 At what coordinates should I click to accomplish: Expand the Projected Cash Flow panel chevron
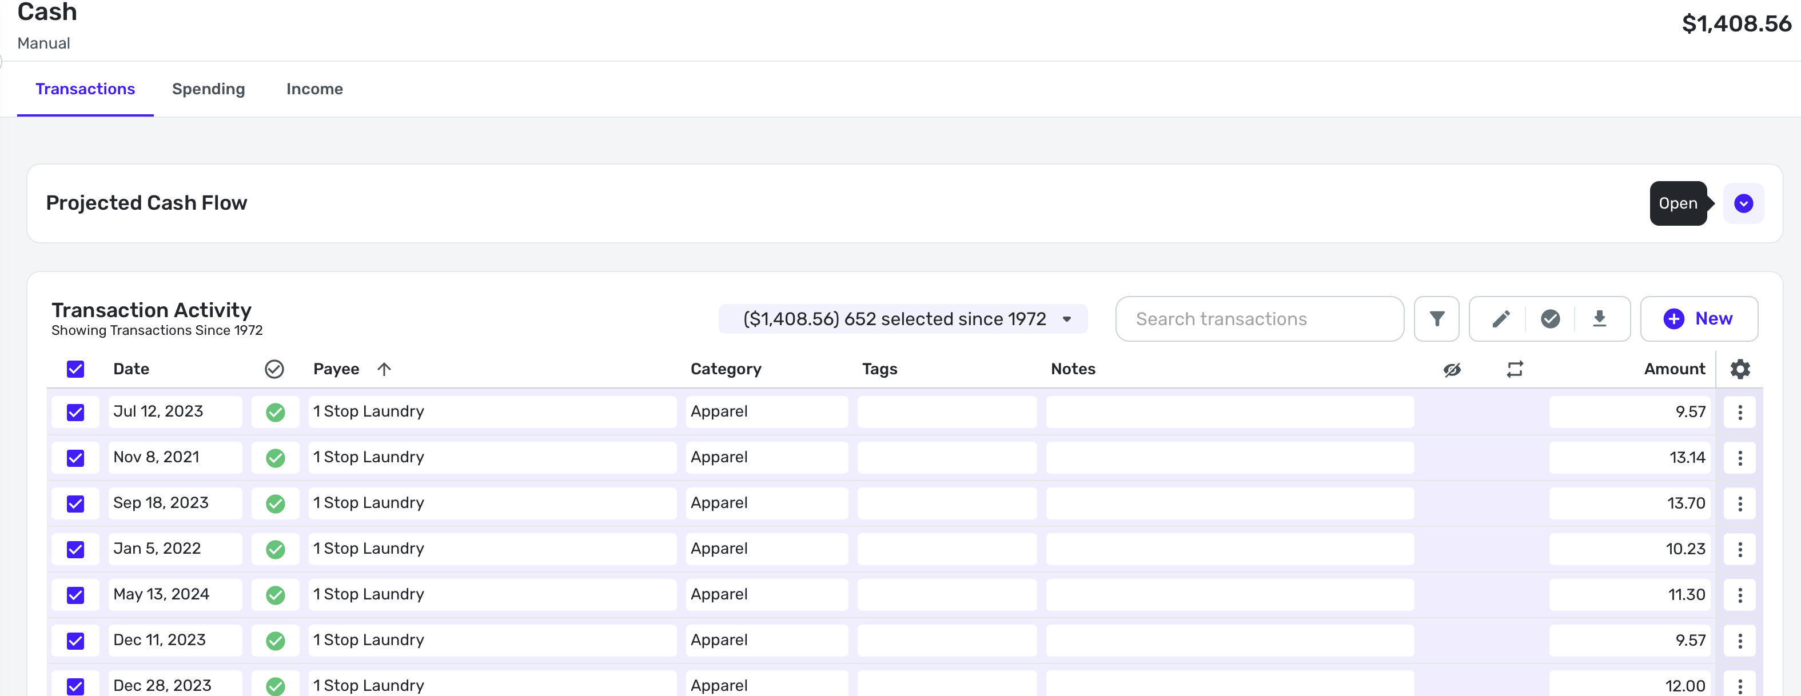click(1743, 203)
